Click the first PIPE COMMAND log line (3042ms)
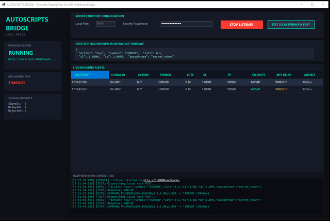The height and width of the screenshot is (221, 330). (140, 194)
